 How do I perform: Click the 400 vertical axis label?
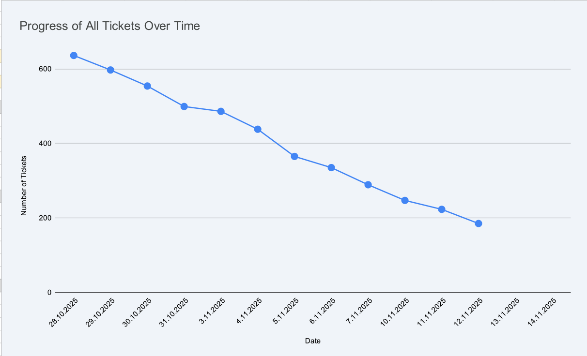click(46, 144)
